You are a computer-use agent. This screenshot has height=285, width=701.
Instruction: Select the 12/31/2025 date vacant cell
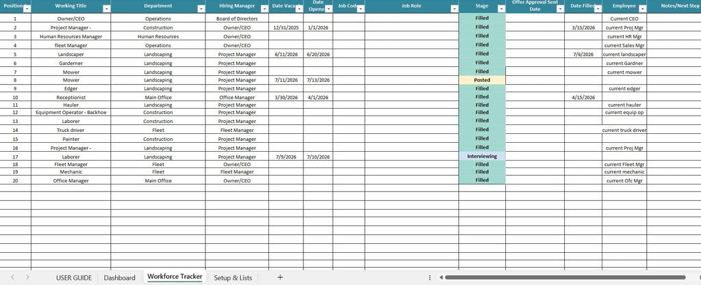pyautogui.click(x=286, y=27)
